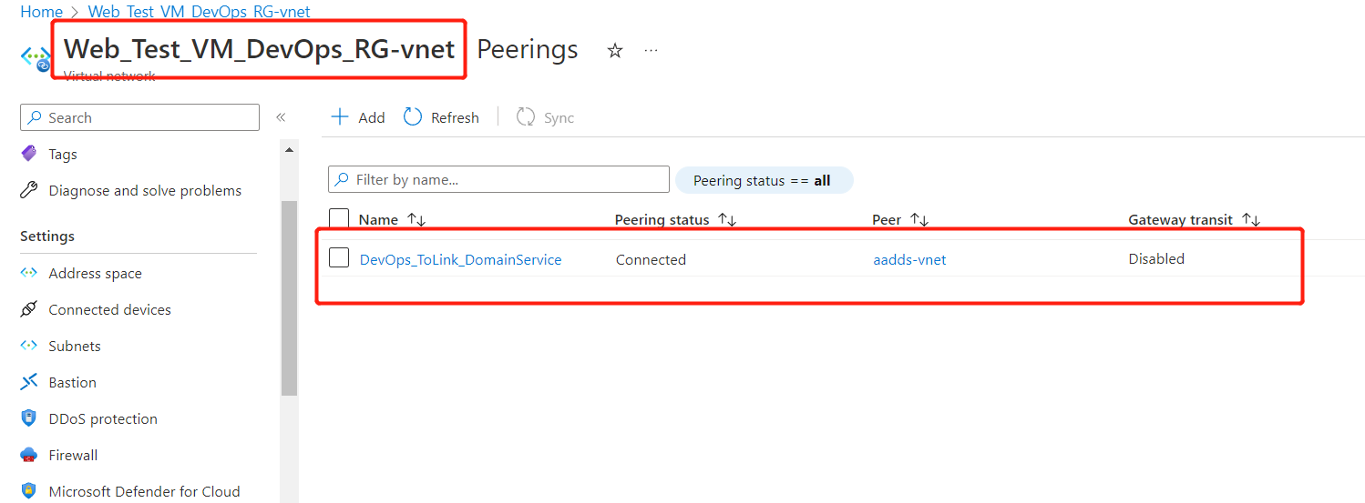Click the Add plus icon
Image resolution: width=1365 pixels, height=503 pixels.
[x=340, y=117]
